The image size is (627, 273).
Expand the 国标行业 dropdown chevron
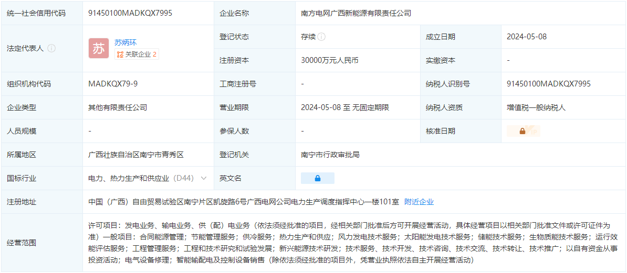coord(204,178)
